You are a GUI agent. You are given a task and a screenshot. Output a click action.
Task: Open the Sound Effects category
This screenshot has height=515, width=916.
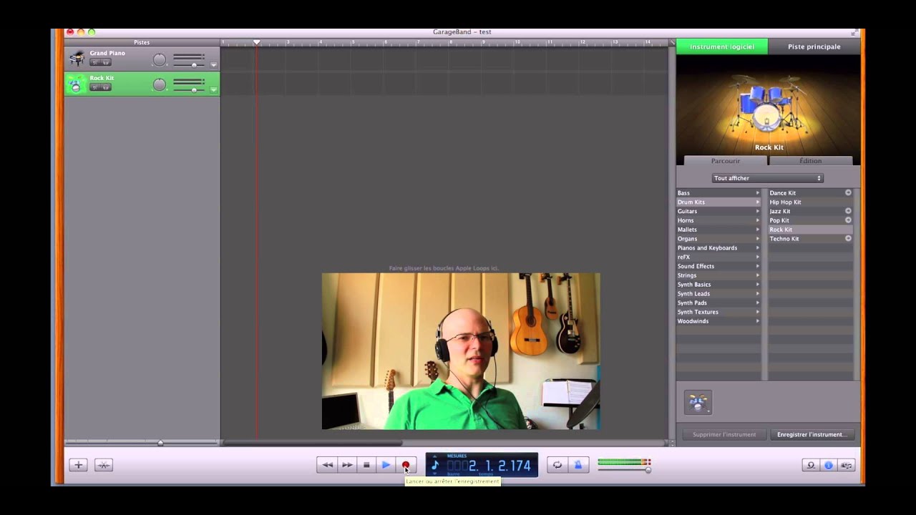click(718, 266)
